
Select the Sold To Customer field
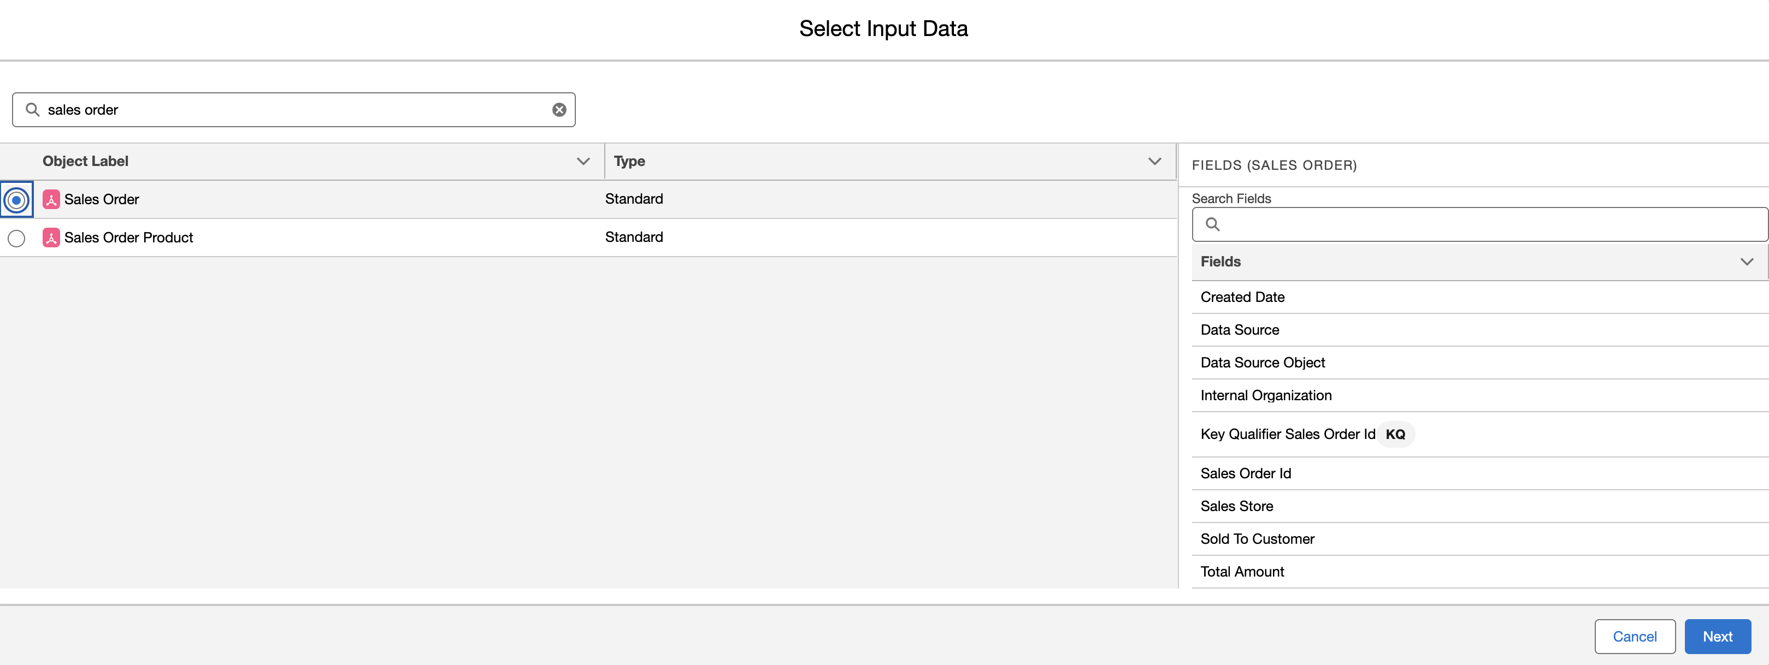[1257, 539]
